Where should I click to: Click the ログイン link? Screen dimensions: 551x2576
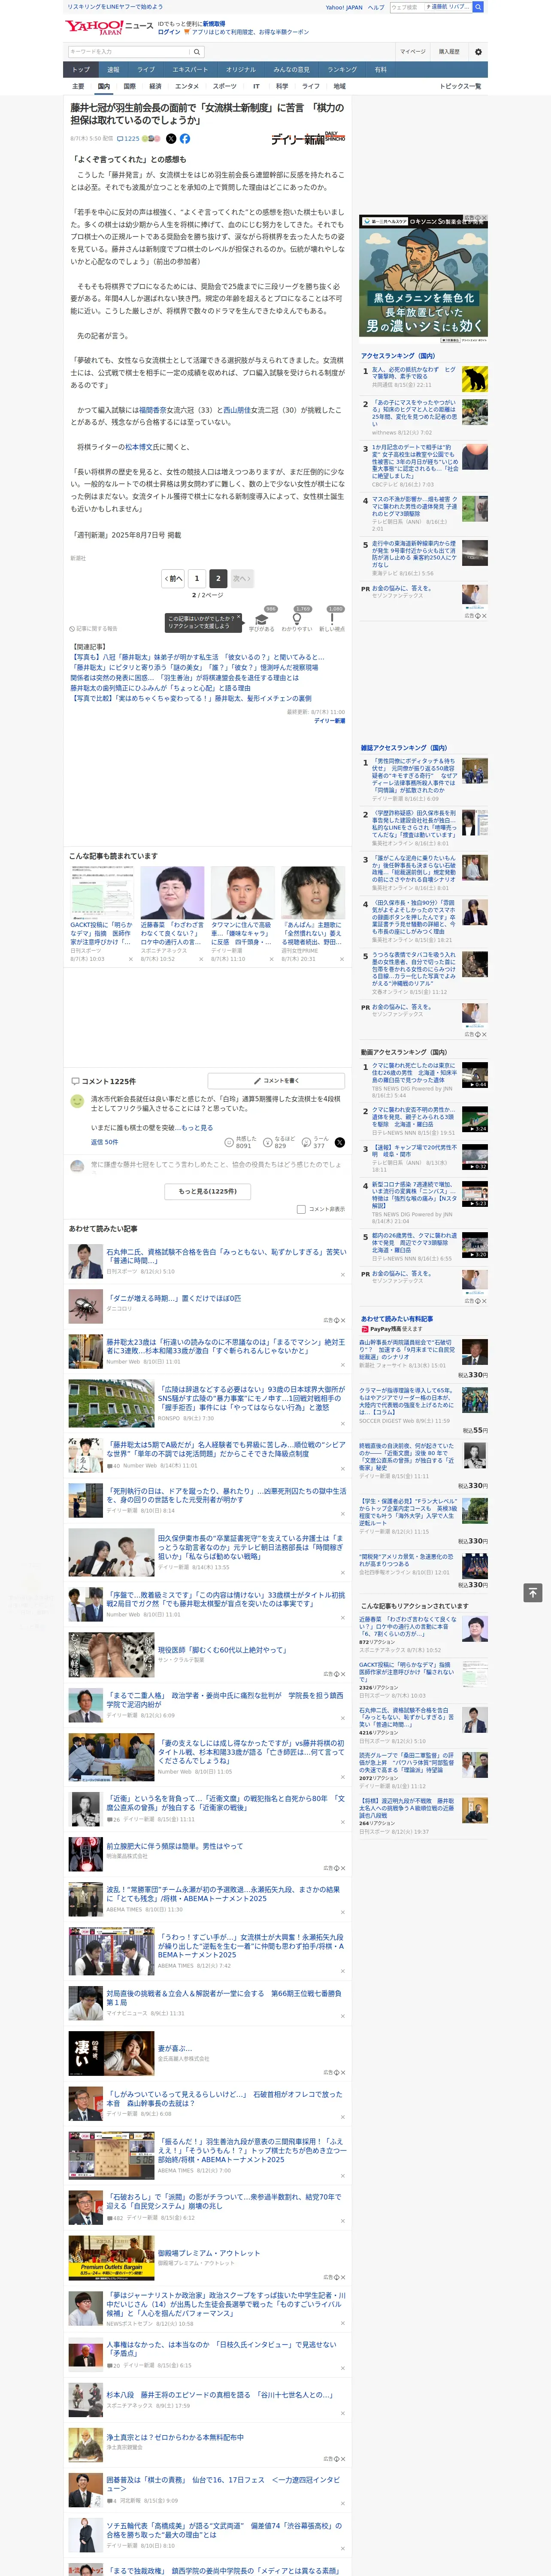(x=169, y=32)
